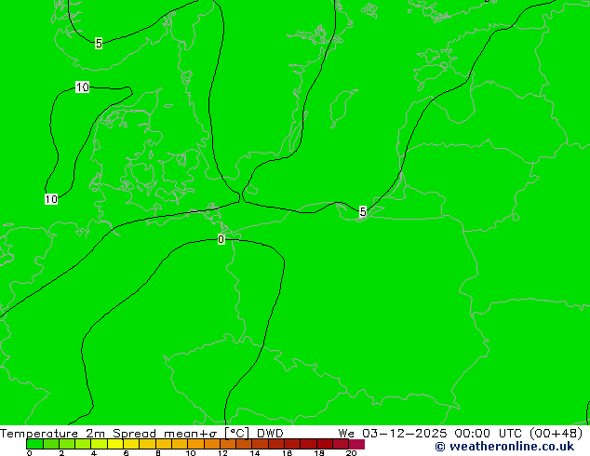This screenshot has width=590, height=456.
Task: Click the 'Temperature 2m Spread' title text
Action: pyautogui.click(x=78, y=434)
